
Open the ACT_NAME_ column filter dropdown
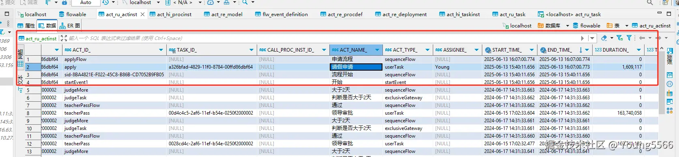tap(377, 50)
